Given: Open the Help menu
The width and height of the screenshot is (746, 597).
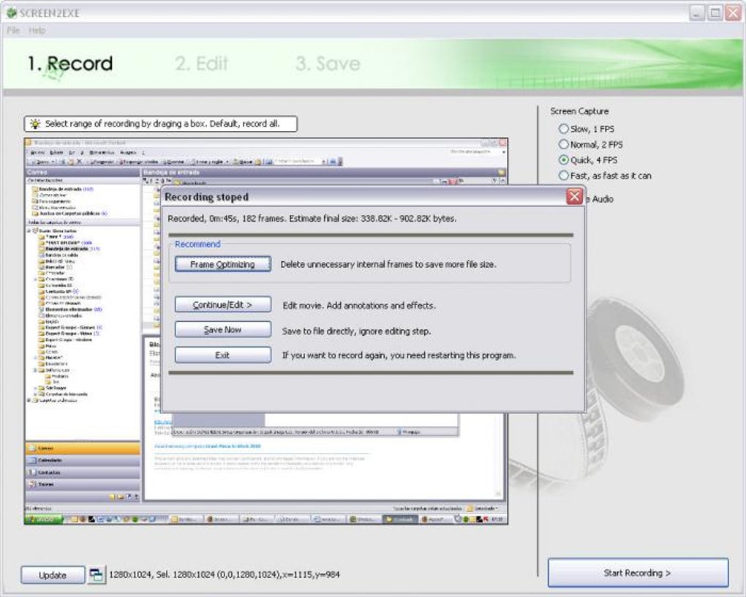Looking at the screenshot, I should coord(37,30).
